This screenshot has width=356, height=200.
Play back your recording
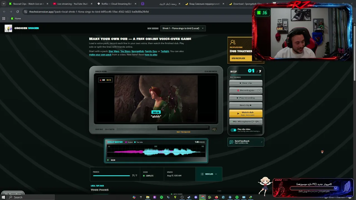tap(246, 98)
